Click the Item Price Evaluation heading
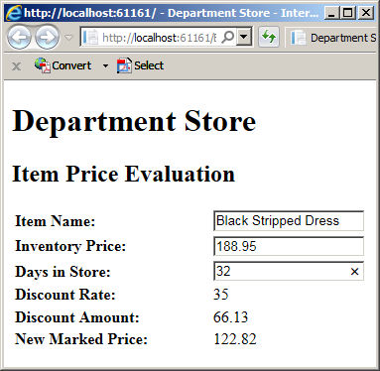The image size is (380, 371). 123,174
